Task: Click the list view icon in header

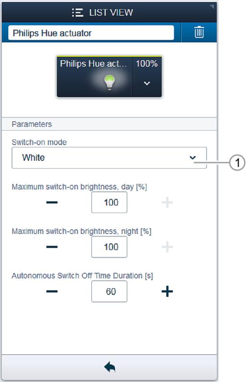Action: pyautogui.click(x=78, y=12)
